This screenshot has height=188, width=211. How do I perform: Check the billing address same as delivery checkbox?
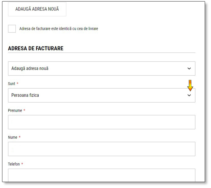click(x=12, y=29)
